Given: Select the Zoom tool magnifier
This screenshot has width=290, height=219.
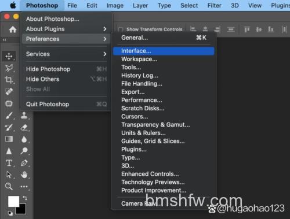Looking at the screenshot, I should (9, 187).
